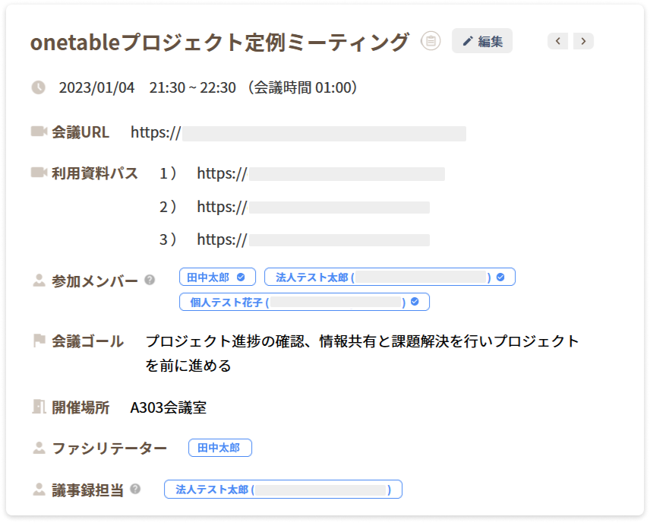Click the camera icon beside 利用資料パス
The image size is (650, 523).
(x=39, y=173)
